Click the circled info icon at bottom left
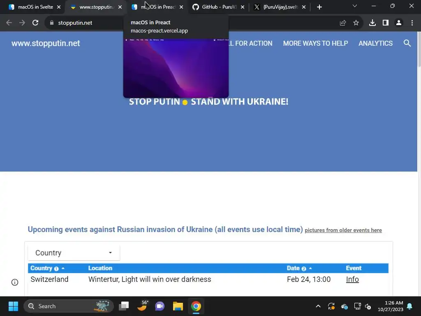421x316 pixels. pyautogui.click(x=15, y=282)
